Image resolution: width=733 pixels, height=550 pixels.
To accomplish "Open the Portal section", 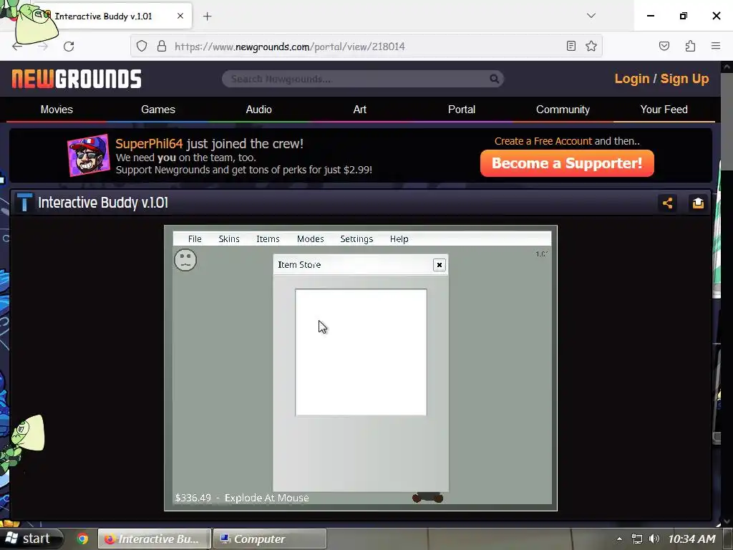I will [x=462, y=110].
